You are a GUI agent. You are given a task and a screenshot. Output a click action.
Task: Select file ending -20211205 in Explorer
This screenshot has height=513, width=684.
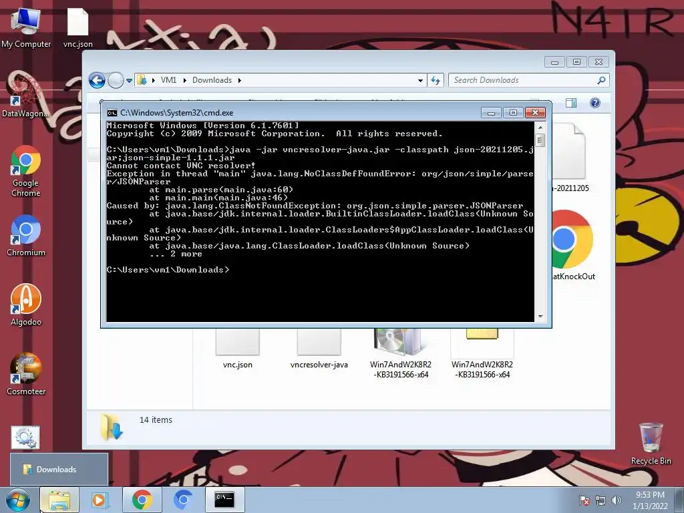tap(570, 158)
